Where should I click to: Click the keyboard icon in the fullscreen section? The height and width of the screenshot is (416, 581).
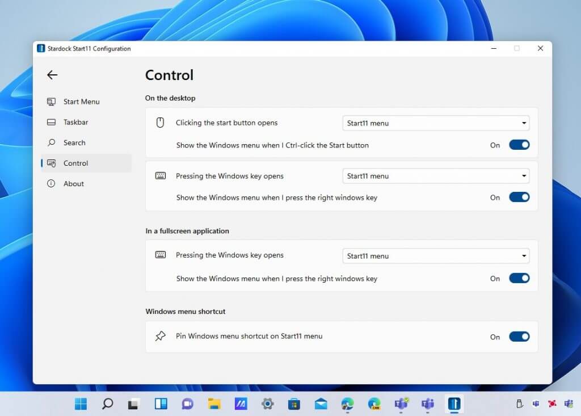pyautogui.click(x=161, y=255)
